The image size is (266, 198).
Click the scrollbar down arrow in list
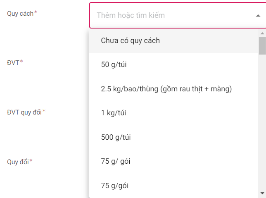pos(262,193)
